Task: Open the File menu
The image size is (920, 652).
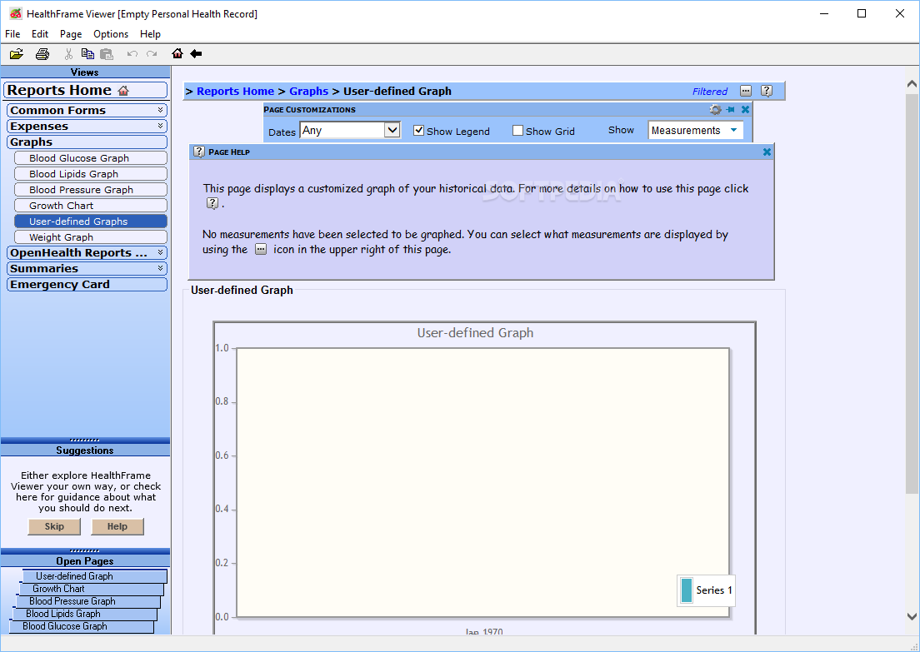Action: click(12, 34)
